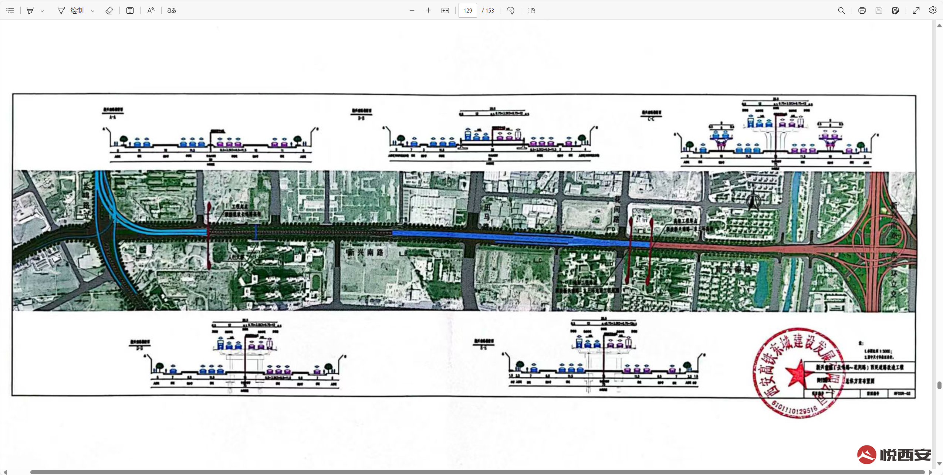Expand the 绘制 draw options arrow

click(92, 11)
